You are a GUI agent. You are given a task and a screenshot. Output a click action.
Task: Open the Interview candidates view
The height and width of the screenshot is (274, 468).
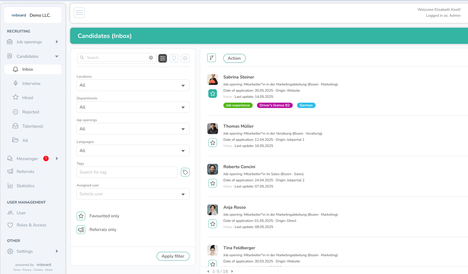(31, 83)
